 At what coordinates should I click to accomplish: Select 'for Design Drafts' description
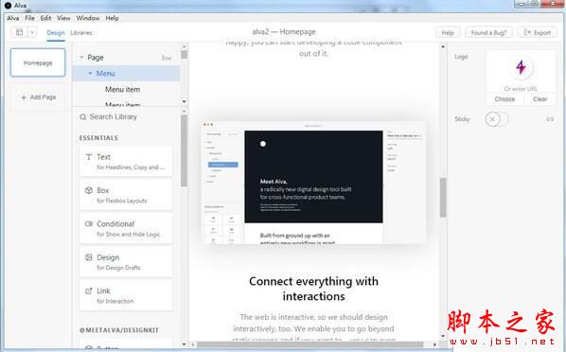click(118, 268)
